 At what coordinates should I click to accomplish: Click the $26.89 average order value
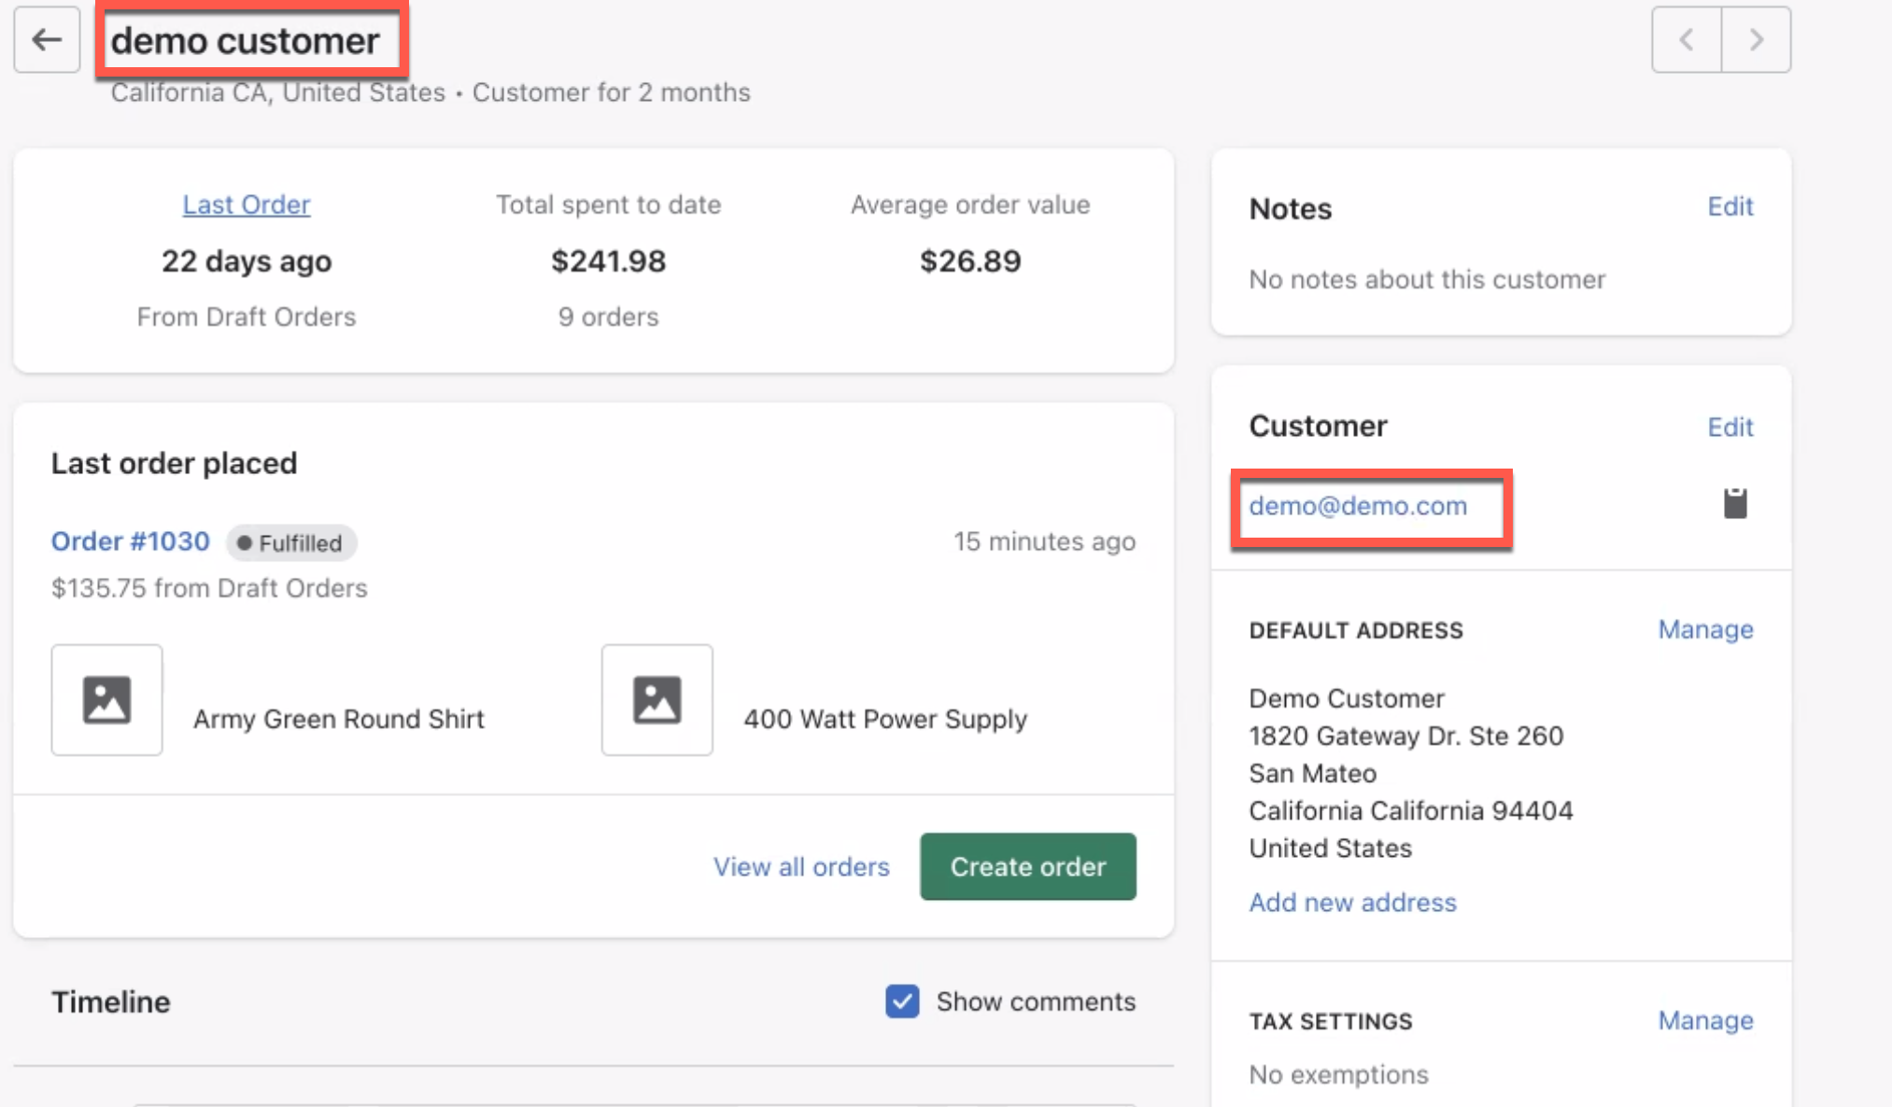(970, 261)
